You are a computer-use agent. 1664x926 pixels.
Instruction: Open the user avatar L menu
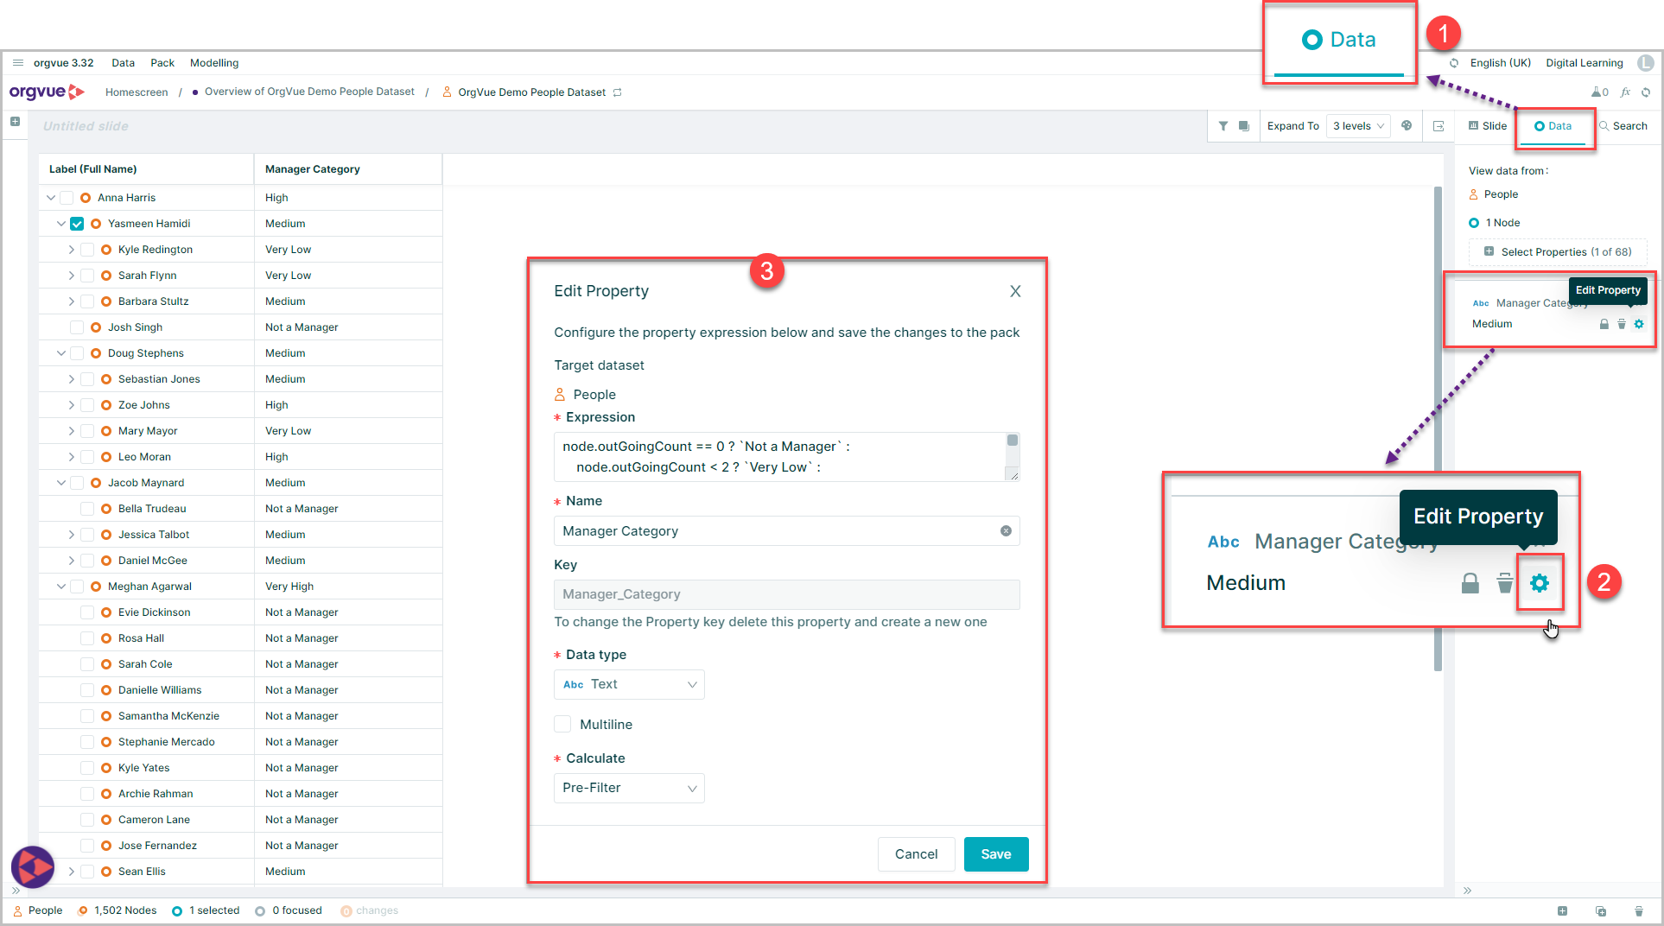pos(1645,63)
